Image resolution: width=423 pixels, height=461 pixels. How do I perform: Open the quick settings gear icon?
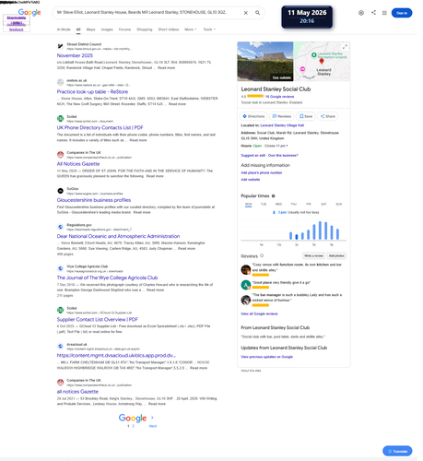coord(361,13)
